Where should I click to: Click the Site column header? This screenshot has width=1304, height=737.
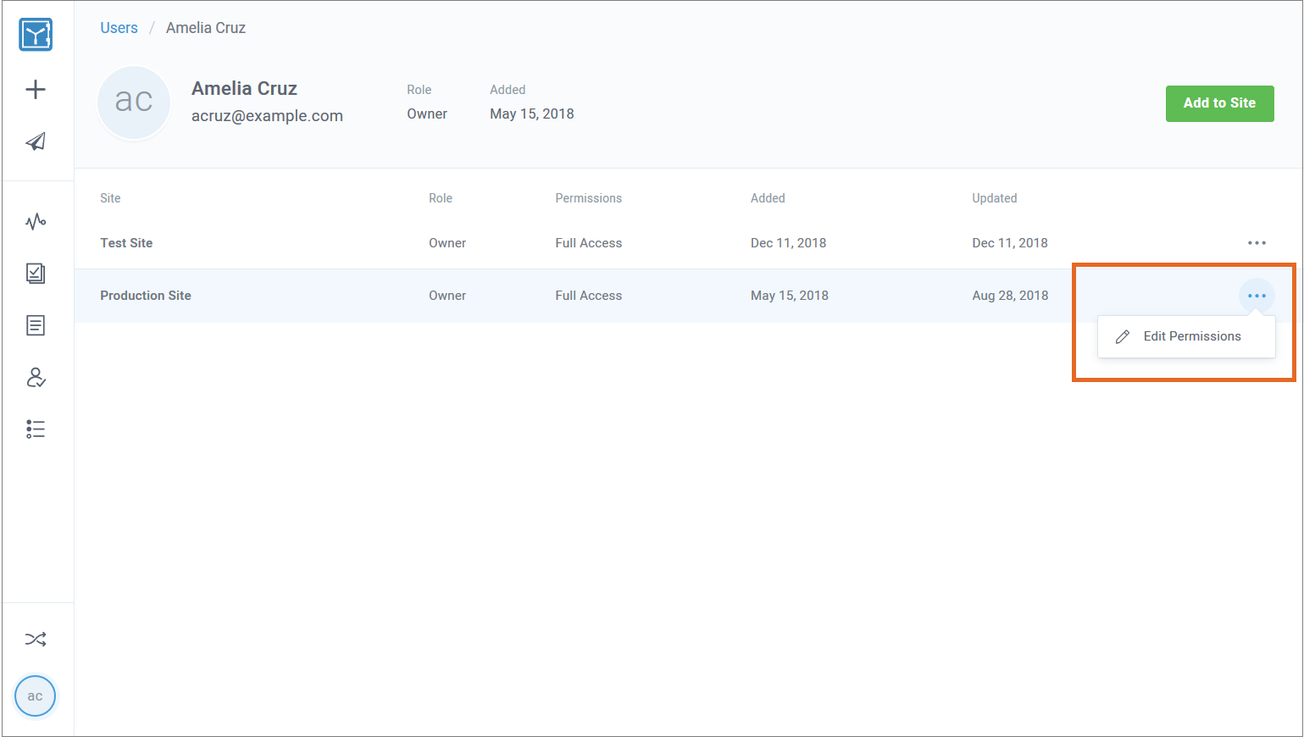[110, 198]
